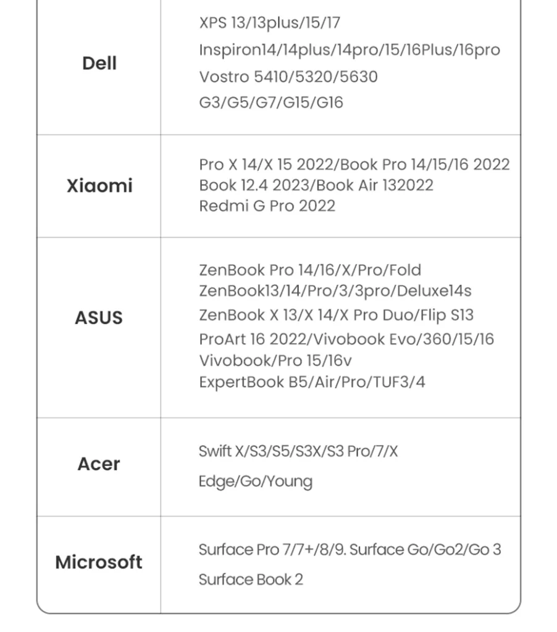The width and height of the screenshot is (557, 632).
Task: Click the Pro X 14/X 15 2022 line
Action: (354, 164)
